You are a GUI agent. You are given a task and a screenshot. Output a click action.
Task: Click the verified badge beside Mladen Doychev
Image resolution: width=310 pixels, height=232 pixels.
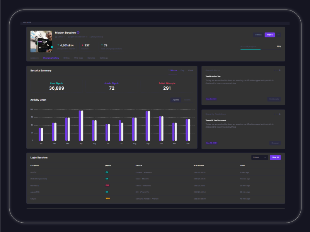pos(78,33)
